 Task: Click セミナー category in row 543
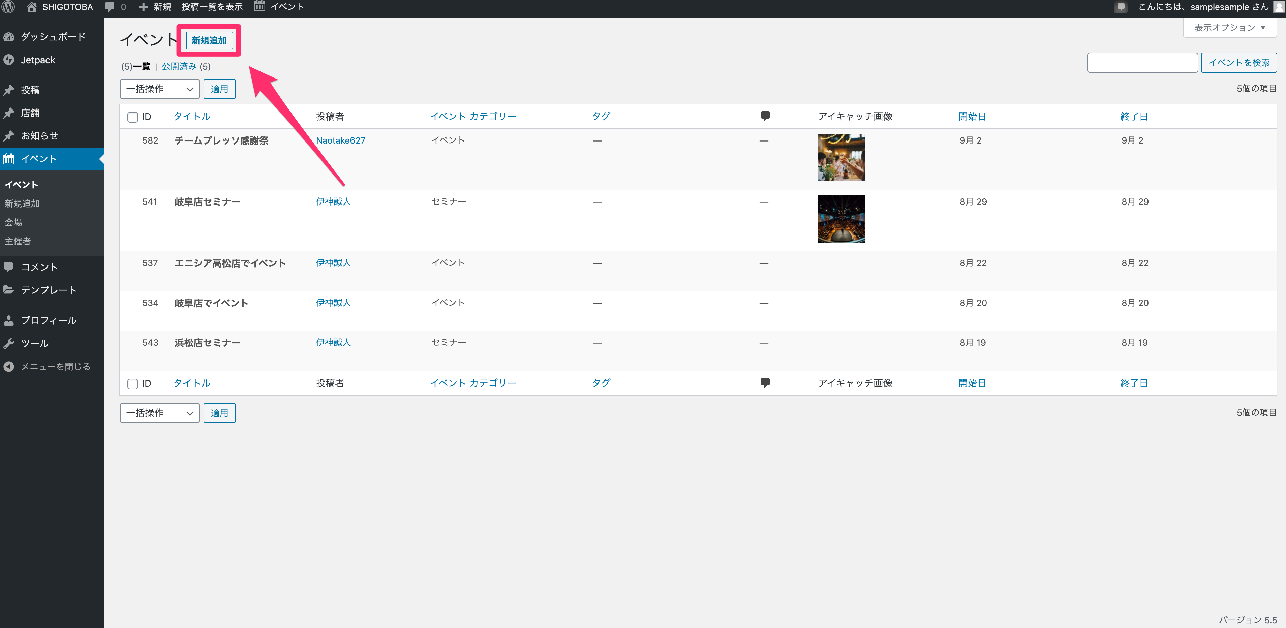click(x=448, y=342)
